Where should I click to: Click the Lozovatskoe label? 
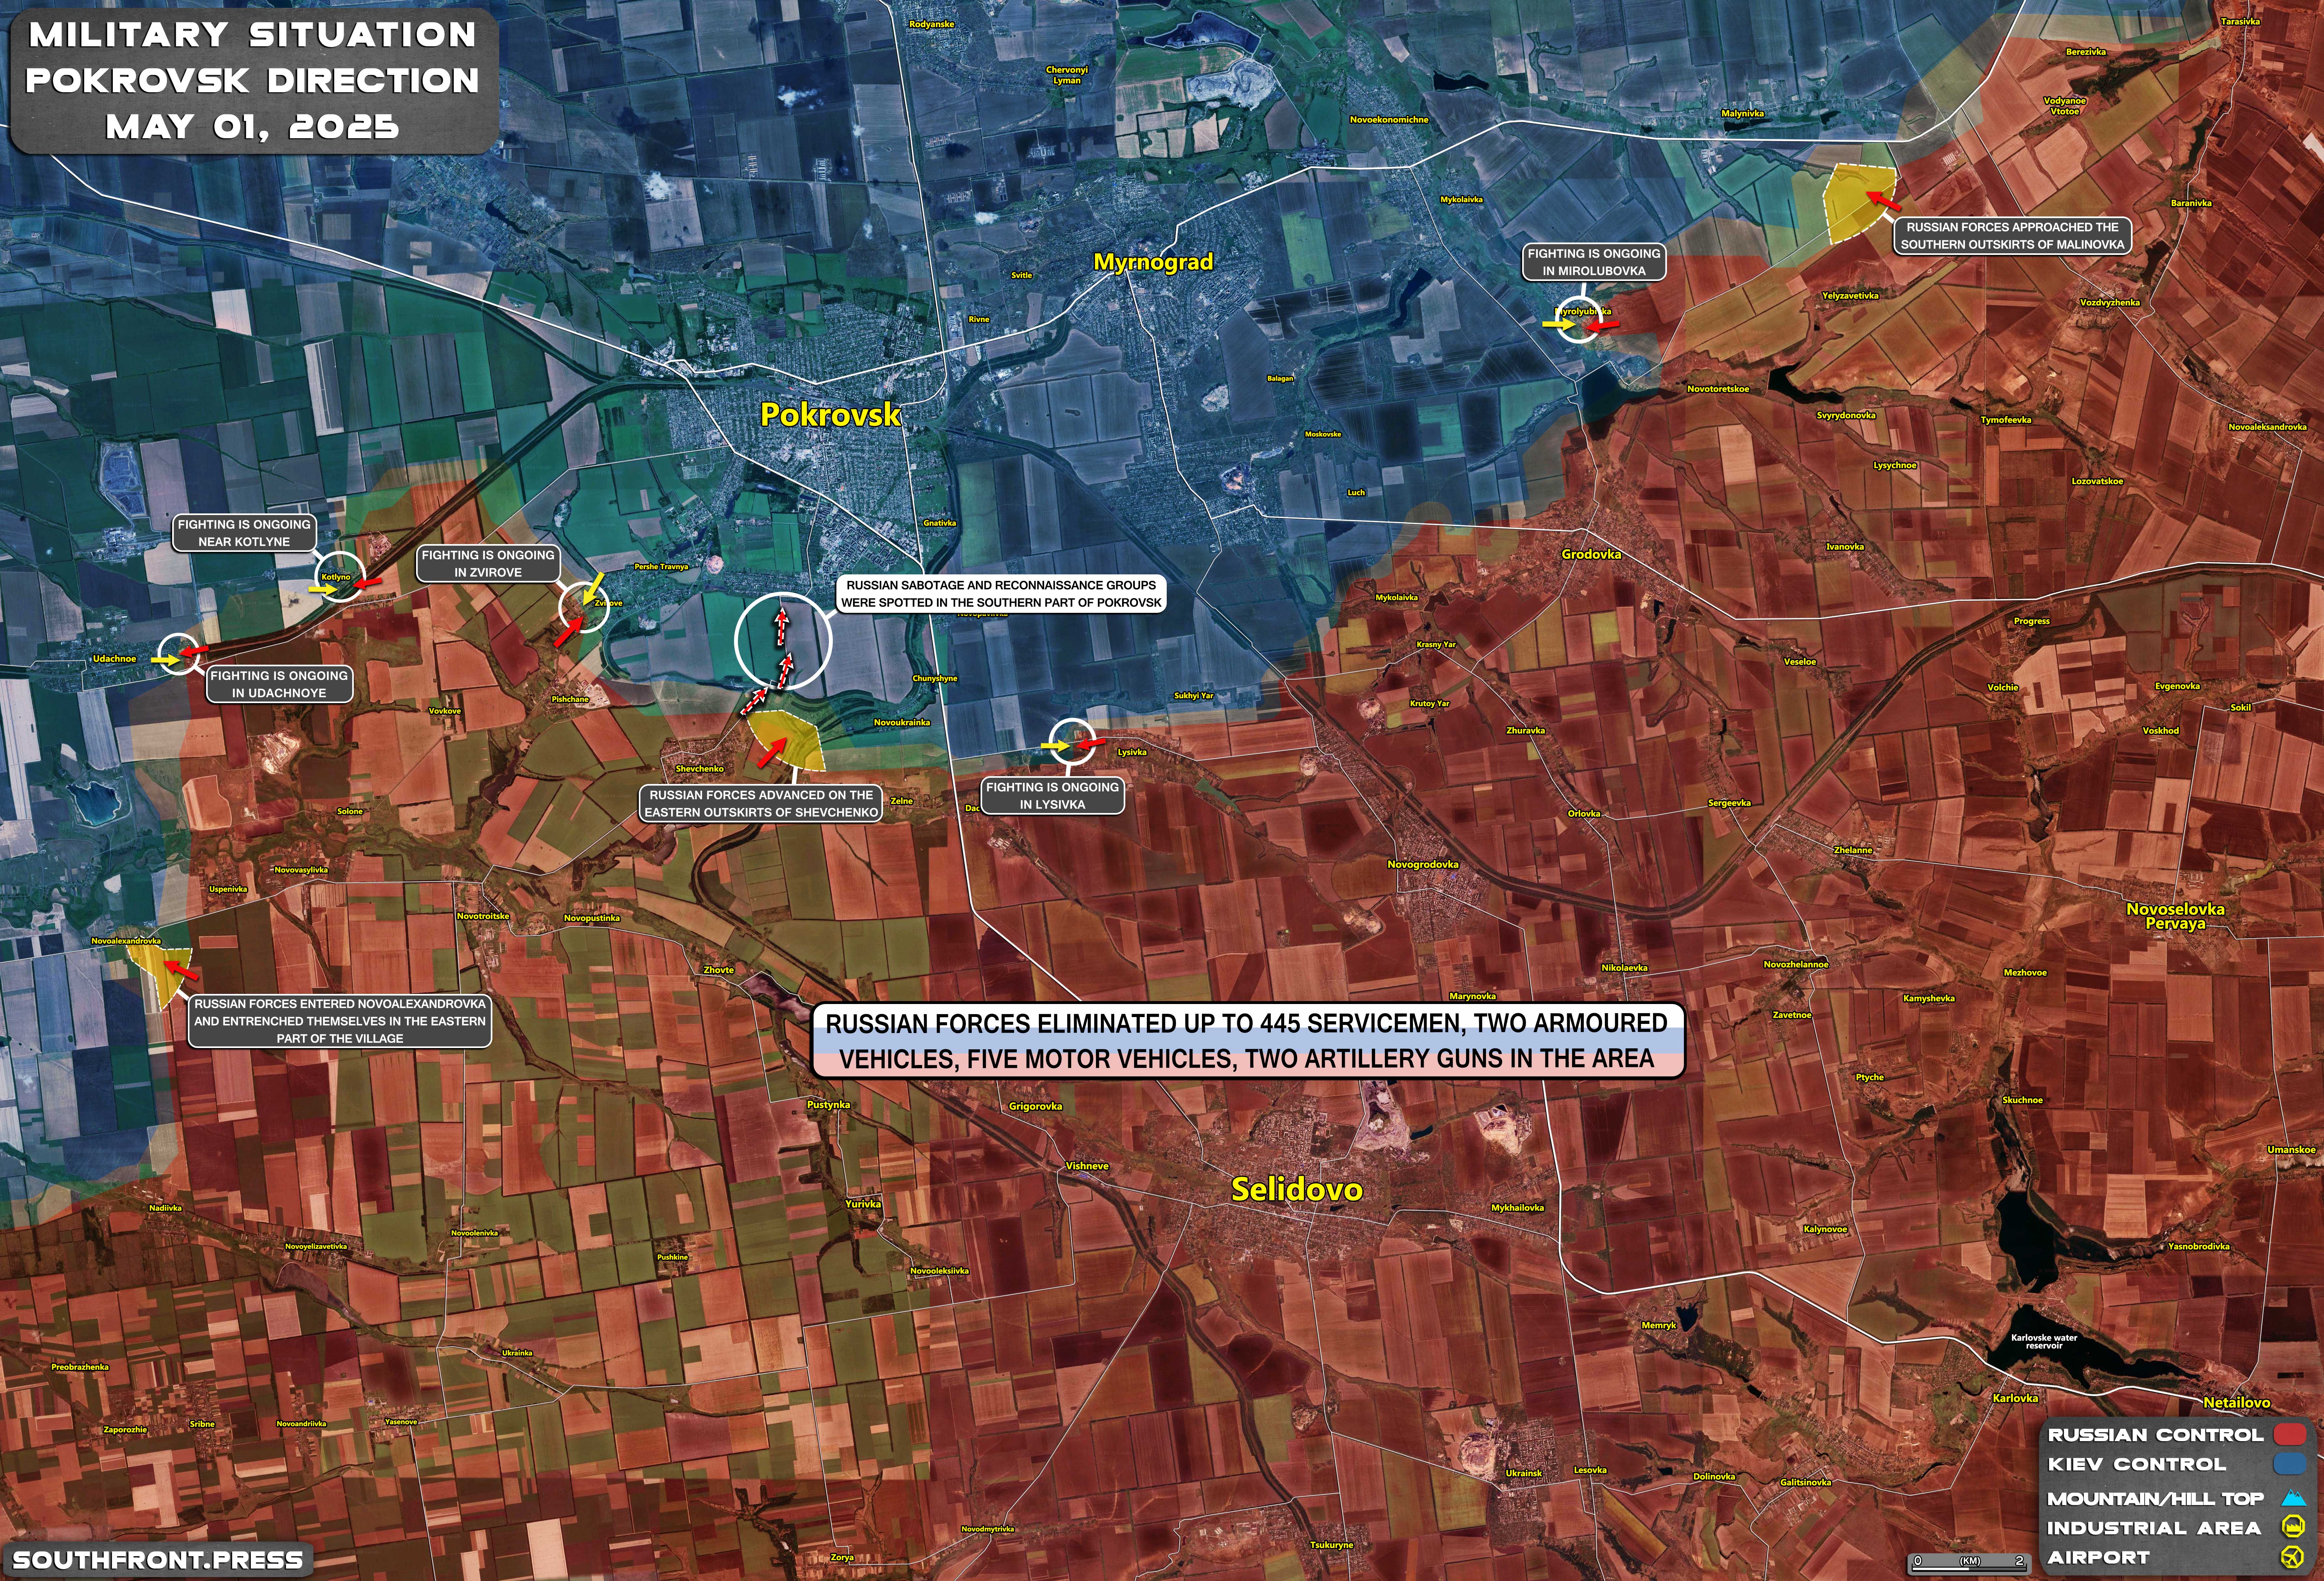coord(2097,482)
